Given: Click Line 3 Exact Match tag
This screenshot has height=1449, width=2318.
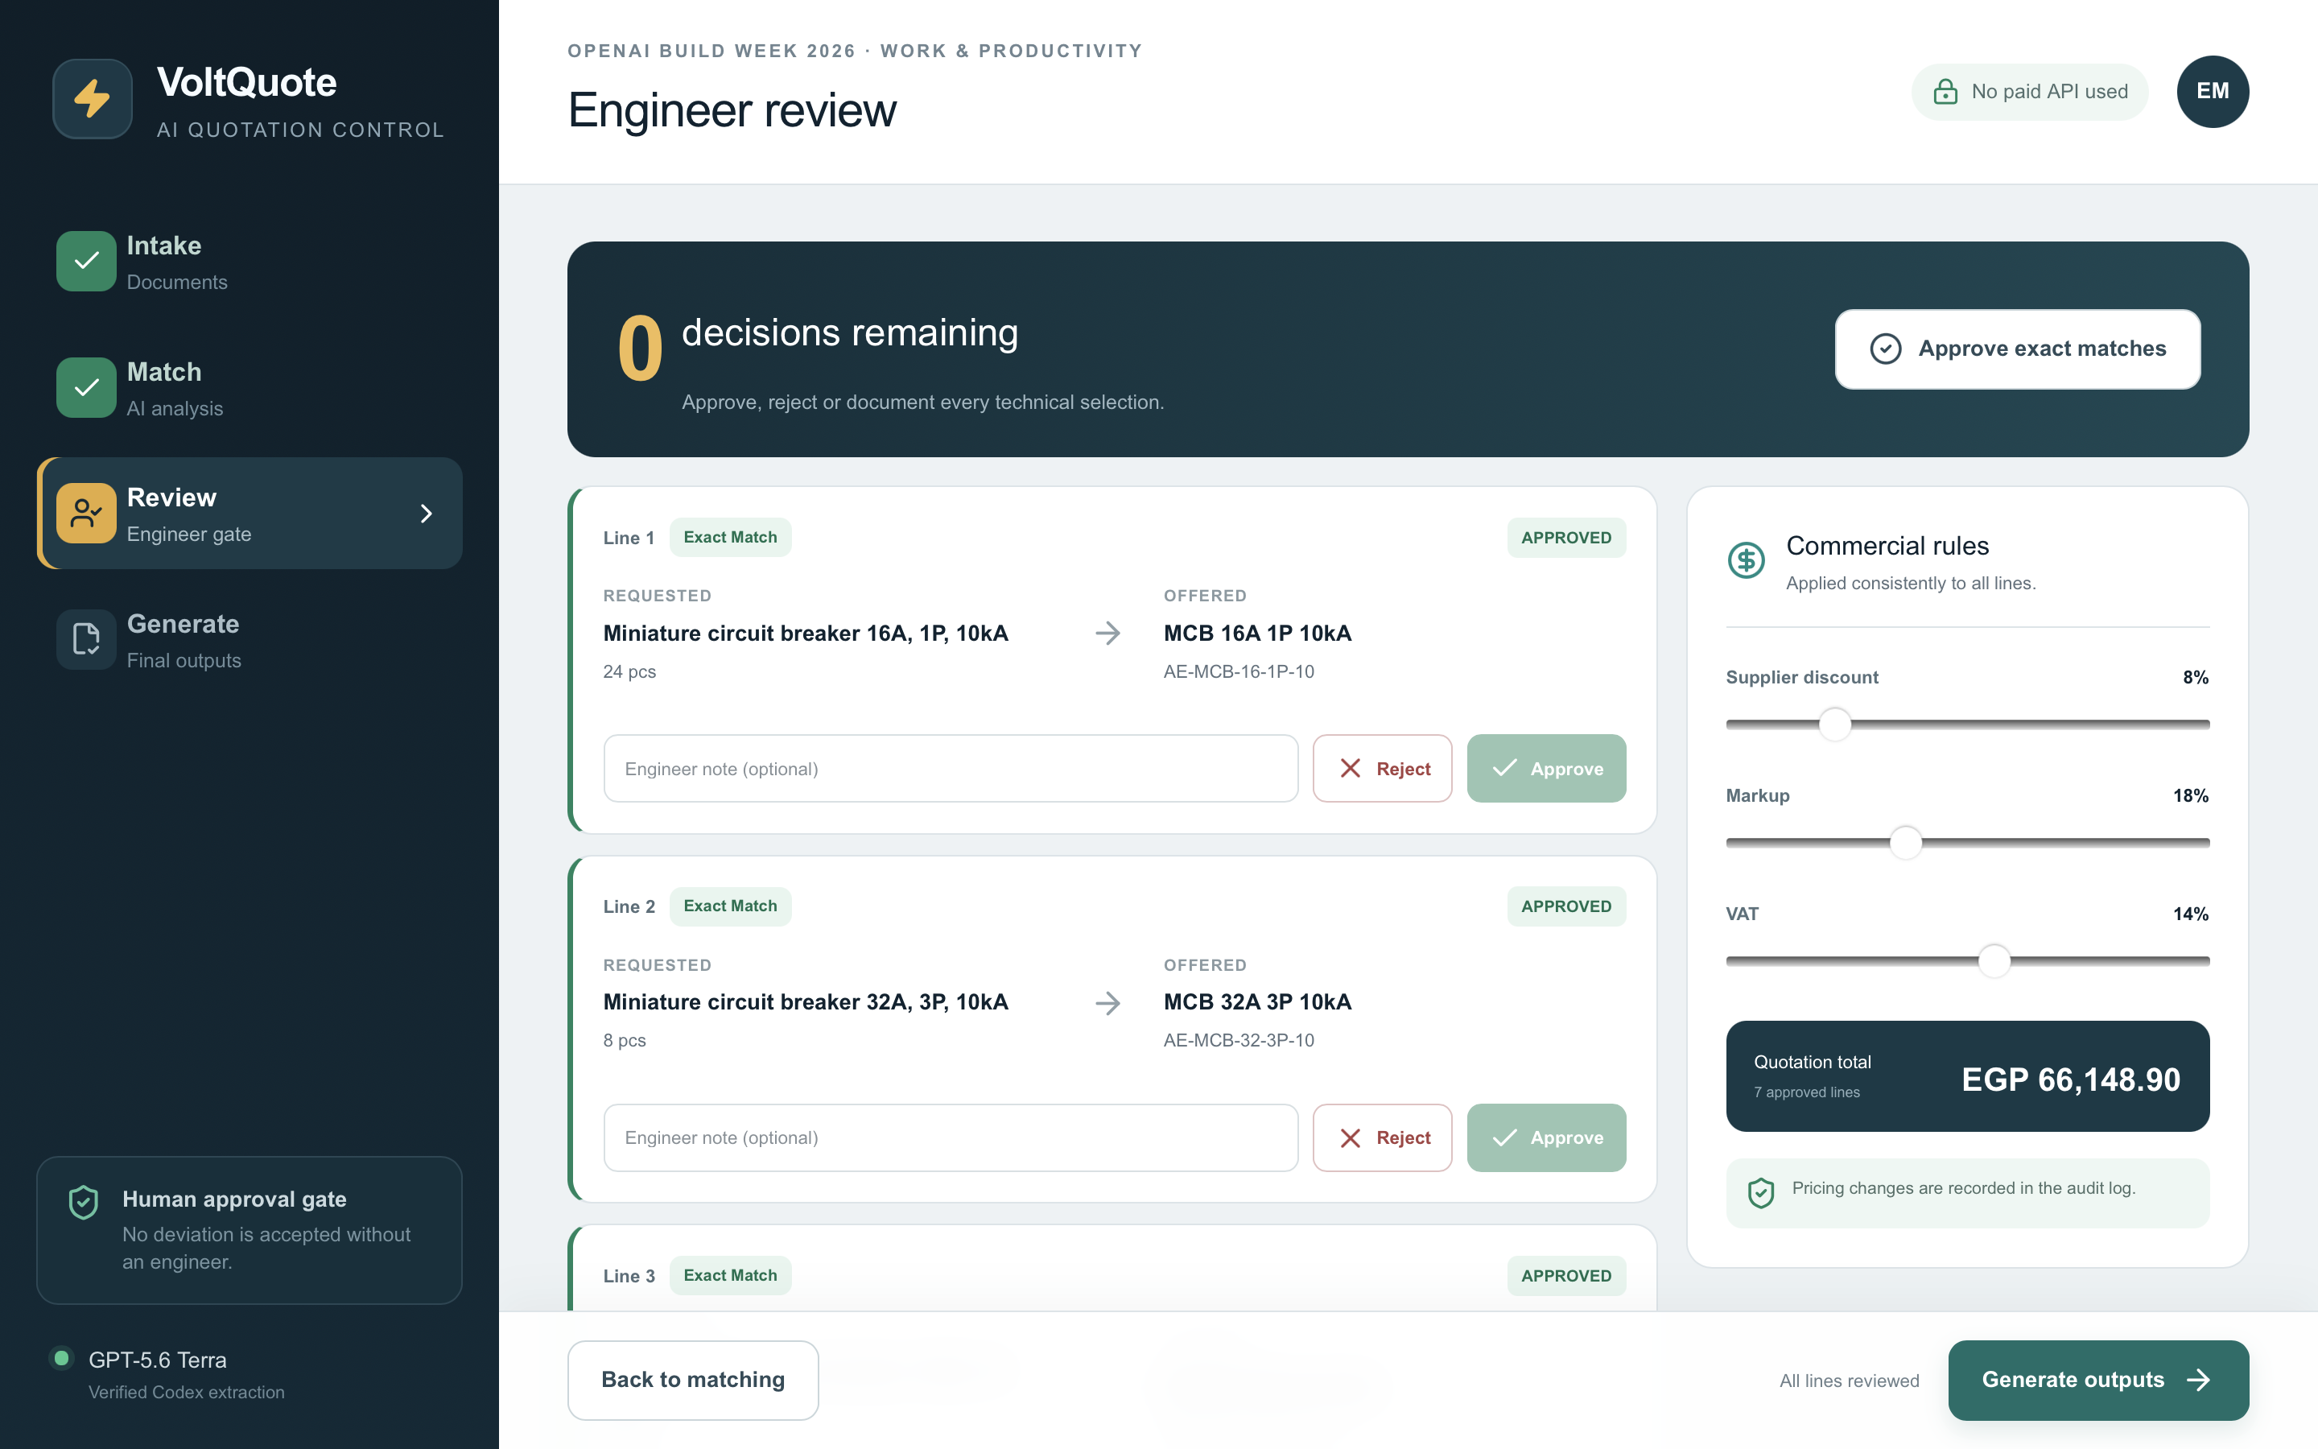Looking at the screenshot, I should (730, 1276).
